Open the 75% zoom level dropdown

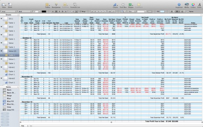coord(24,126)
